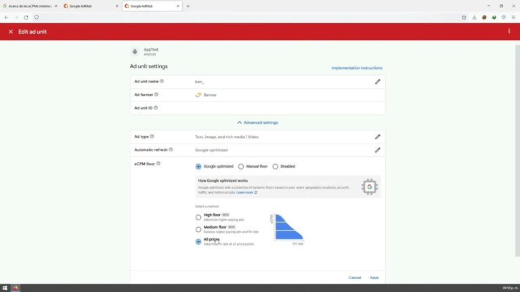Click the browser forward arrow
The height and width of the screenshot is (292, 520).
point(16,17)
